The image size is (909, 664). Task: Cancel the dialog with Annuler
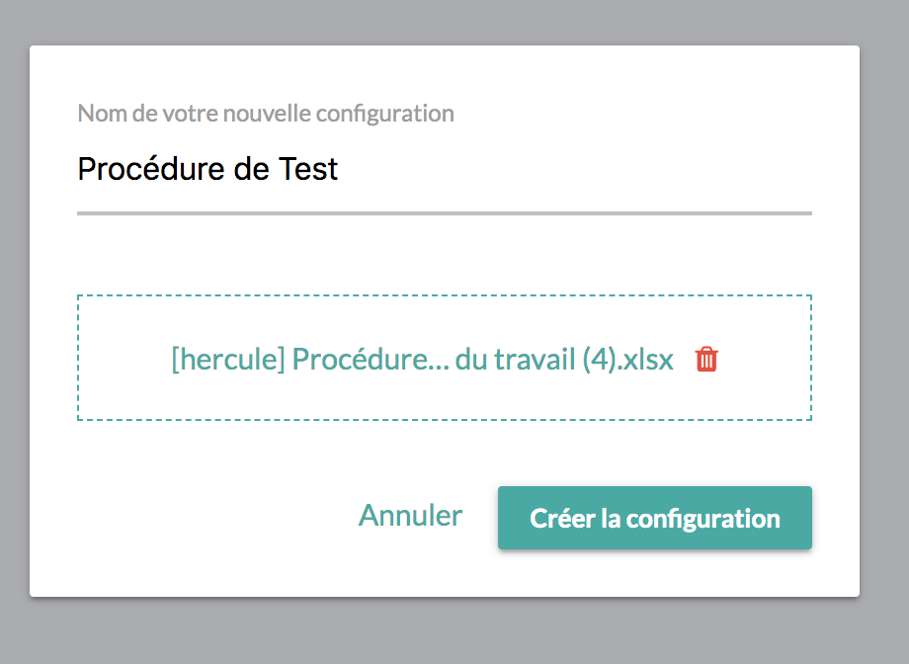(x=410, y=516)
